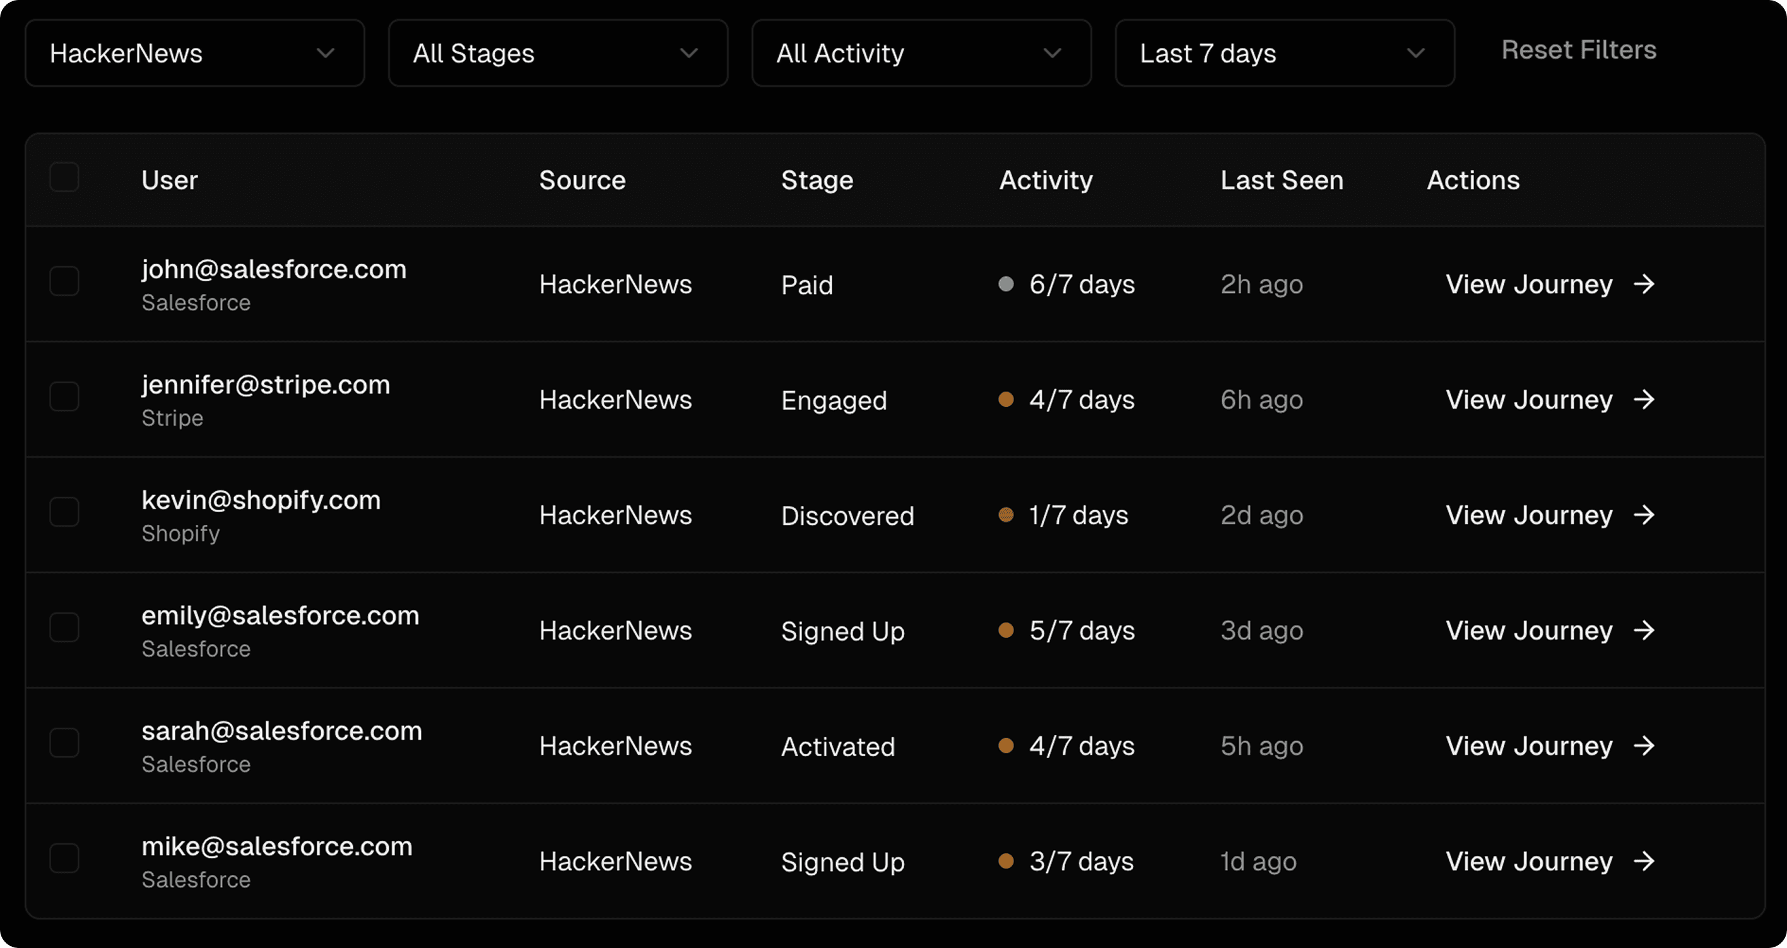Click the arrow icon in kevin@shopify.com row
1787x948 pixels.
click(1644, 515)
